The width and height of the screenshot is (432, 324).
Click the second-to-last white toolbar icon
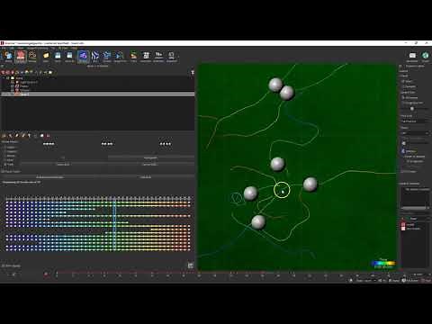tap(158, 56)
